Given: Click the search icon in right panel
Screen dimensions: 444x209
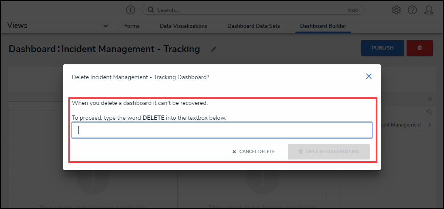Looking at the screenshot, I should tap(429, 112).
